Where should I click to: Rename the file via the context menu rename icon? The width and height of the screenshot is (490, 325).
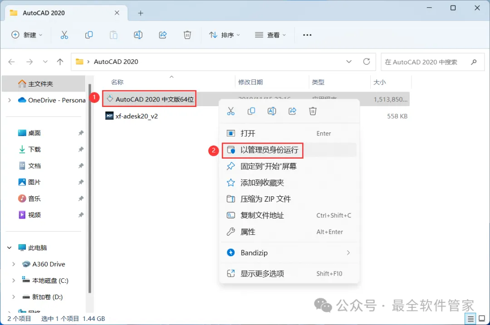[272, 111]
